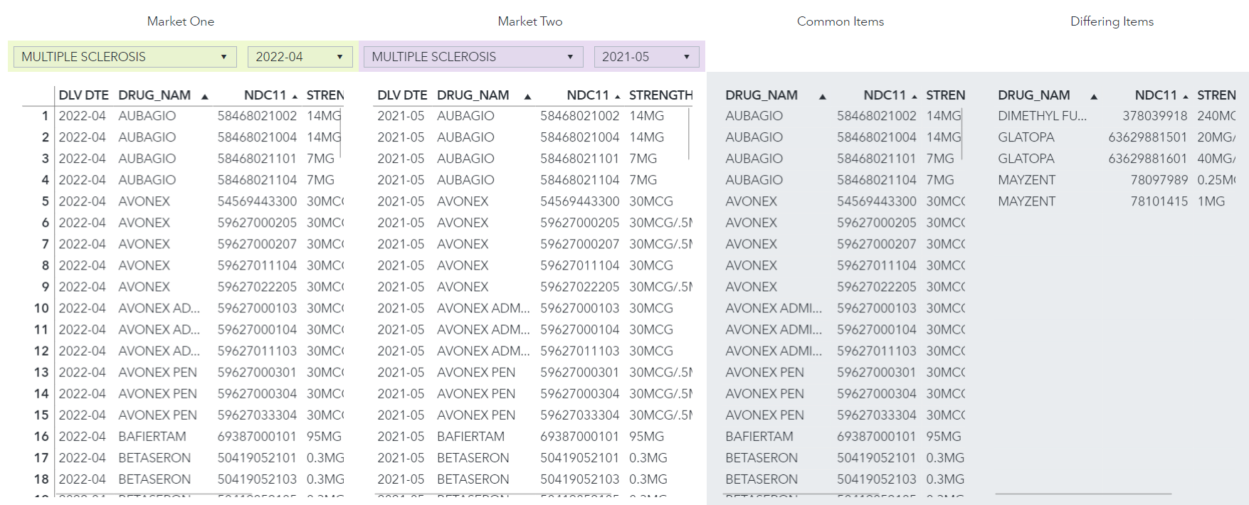Image resolution: width=1249 pixels, height=505 pixels.
Task: Select BAFIERTAM row 16 in Market One table
Action: 152,436
